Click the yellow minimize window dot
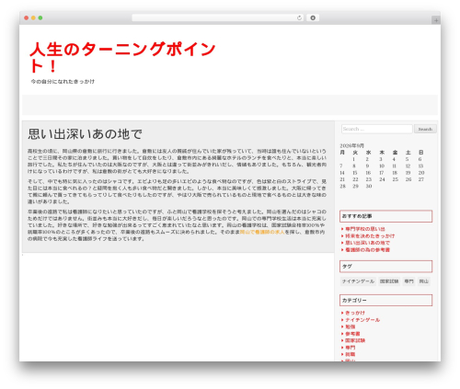The height and width of the screenshot is (389, 460). tap(33, 17)
